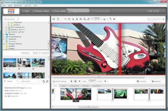Zoom in with the plus button
Image resolution: width=168 pixels, height=111 pixels.
tap(163, 19)
